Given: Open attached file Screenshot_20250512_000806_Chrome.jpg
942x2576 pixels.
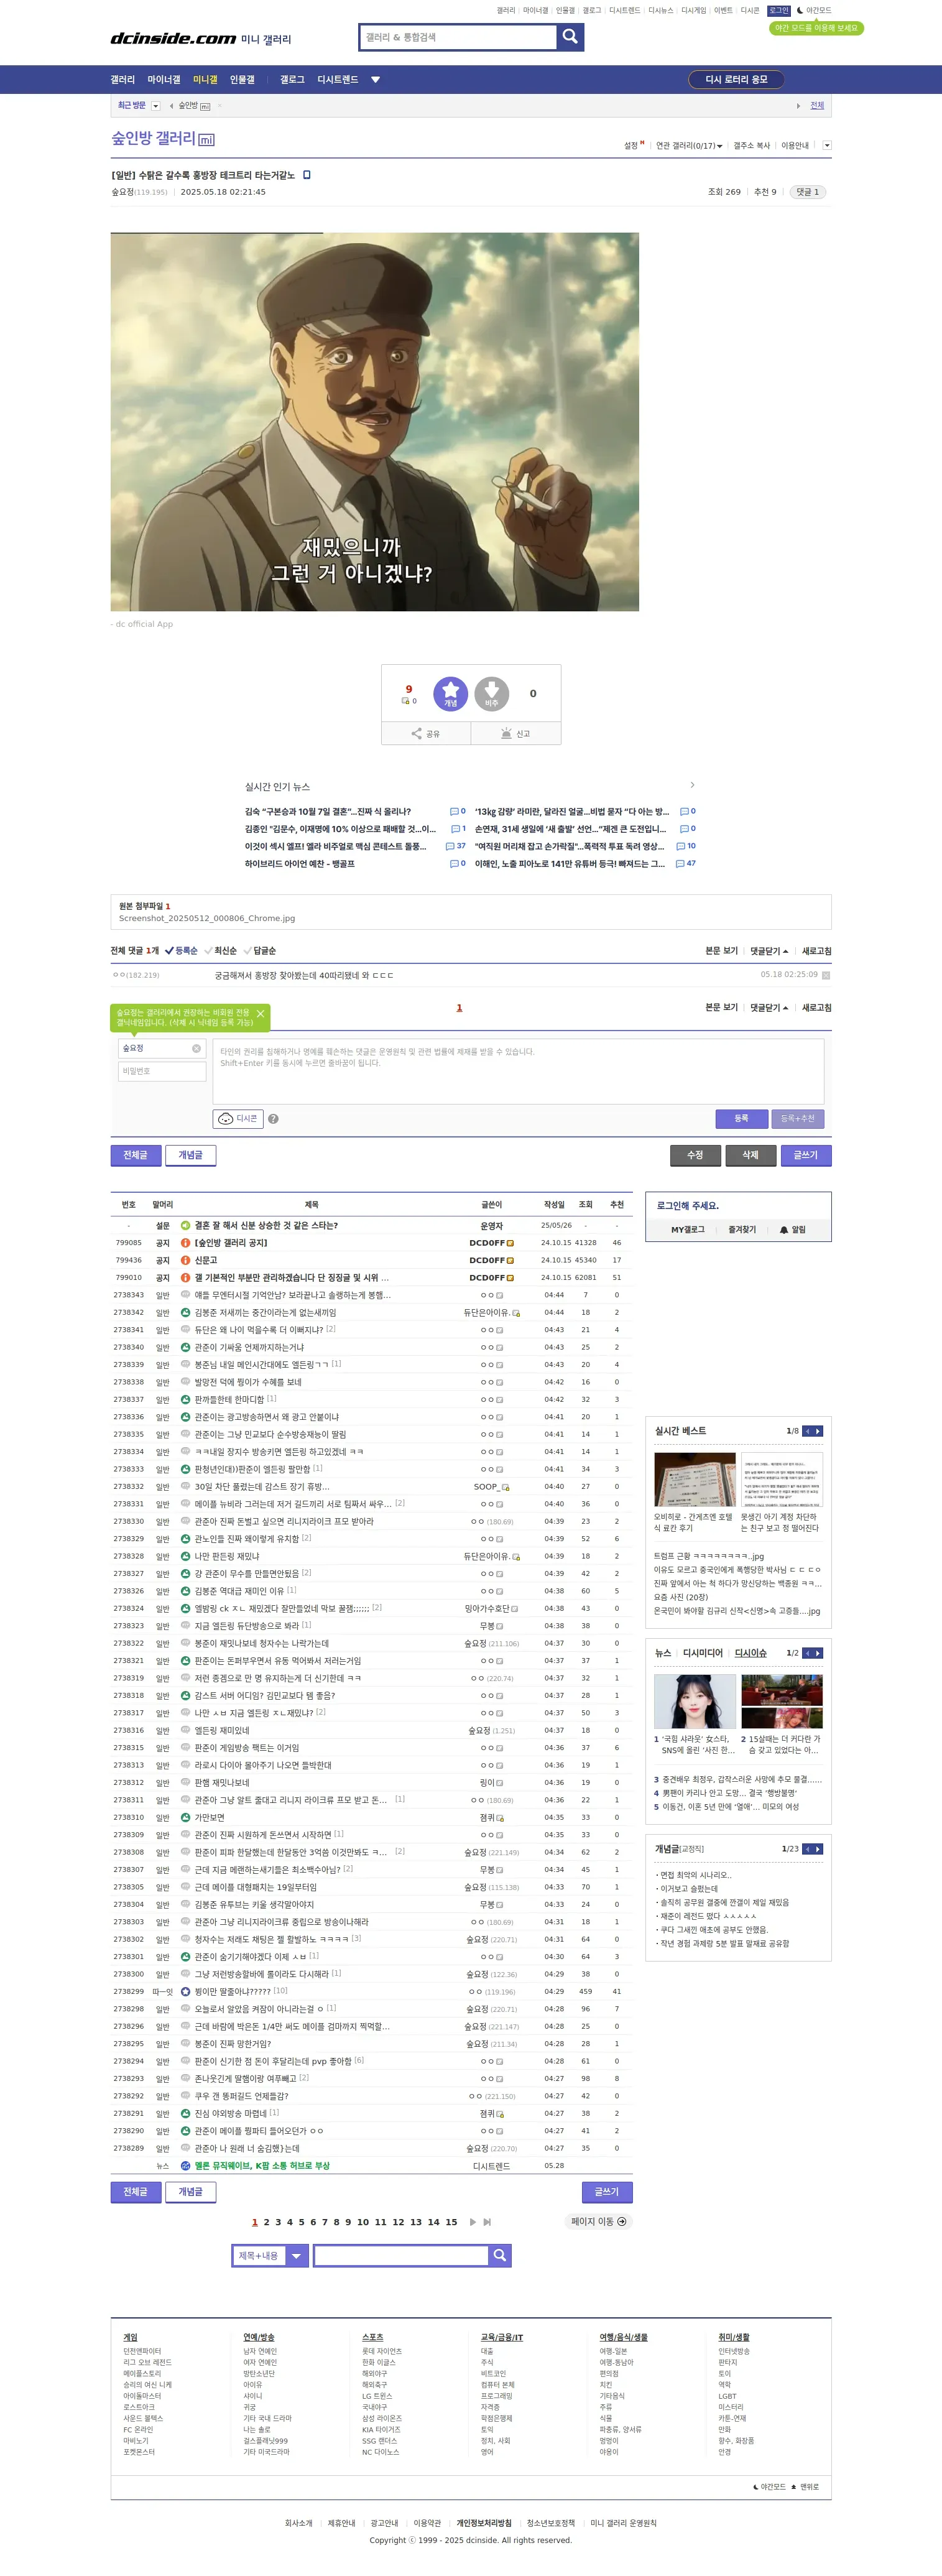Looking at the screenshot, I should [x=207, y=918].
